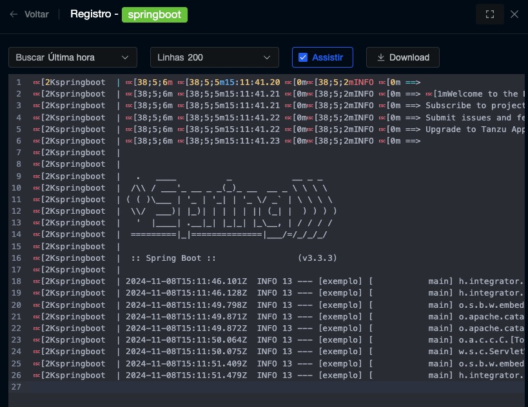528x407 pixels.
Task: Click the Assistir label text
Action: pos(328,57)
